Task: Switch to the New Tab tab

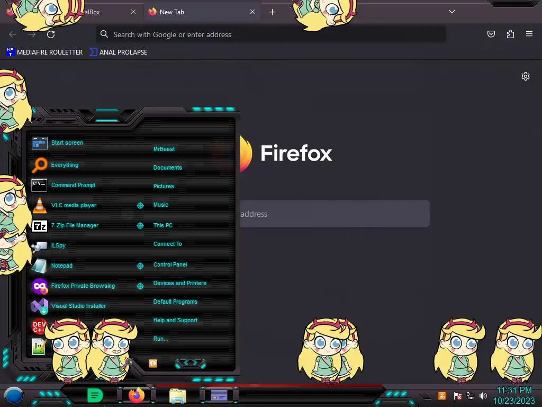Action: [x=202, y=12]
